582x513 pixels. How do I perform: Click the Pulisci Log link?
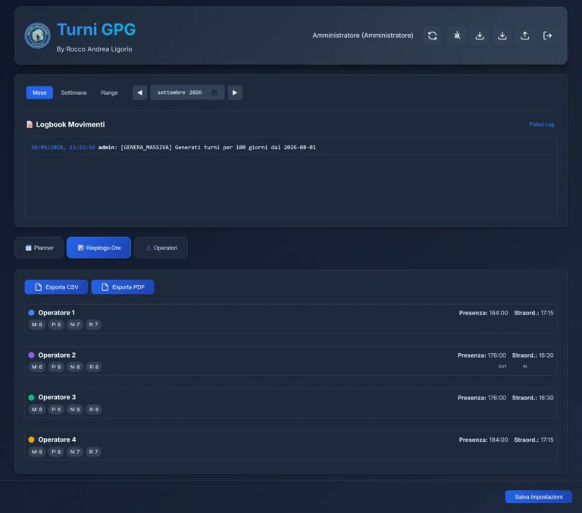(x=541, y=124)
